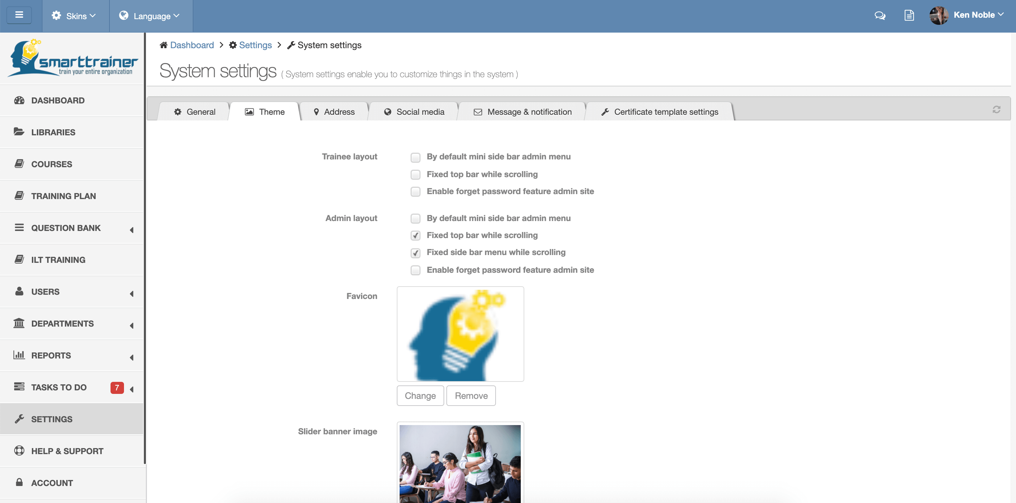Open the Ken Noble user dropdown

[978, 15]
